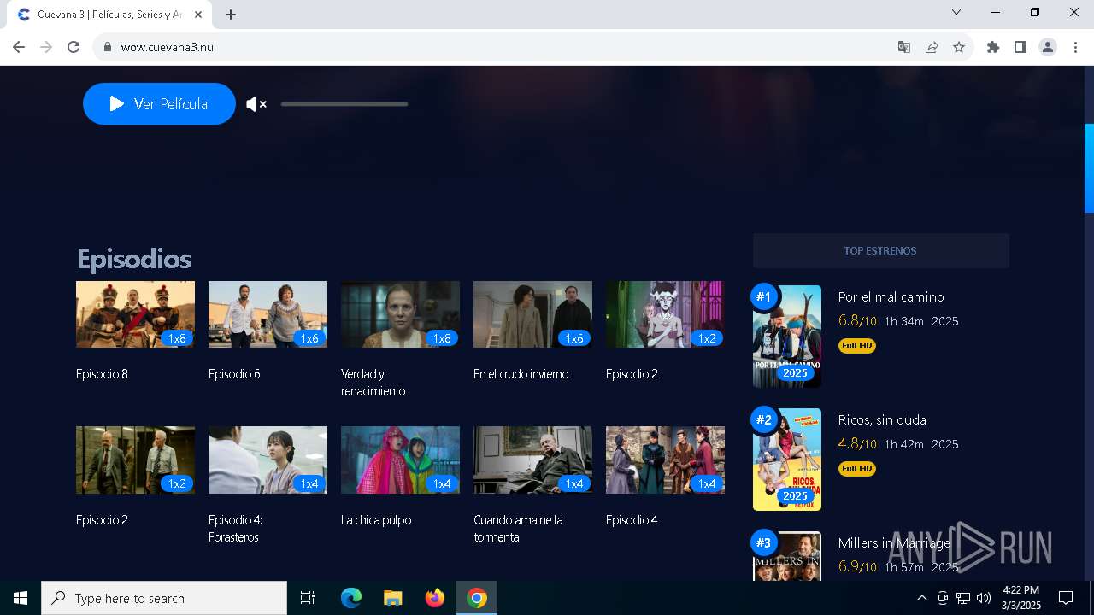Click Verdad y renacimiento title text
Viewport: 1094px width, 615px height.
(373, 383)
